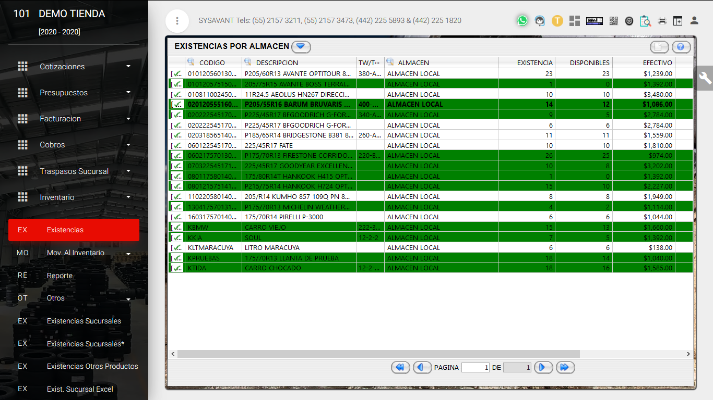Screen dimensions: 713x400
Task: Open the wrench settings side tab
Action: point(705,78)
